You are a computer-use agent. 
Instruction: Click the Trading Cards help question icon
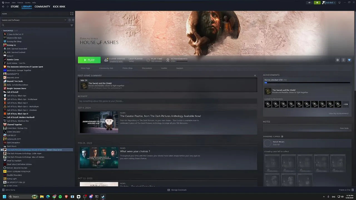point(282,137)
